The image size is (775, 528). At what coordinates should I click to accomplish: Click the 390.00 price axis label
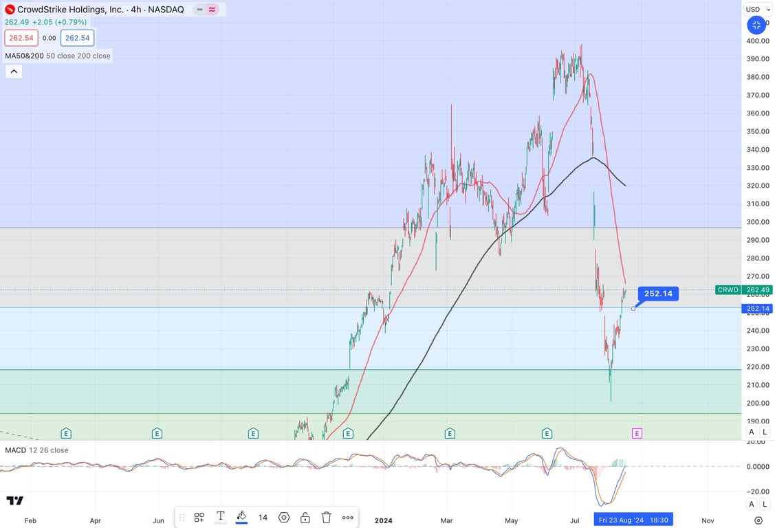(758, 58)
